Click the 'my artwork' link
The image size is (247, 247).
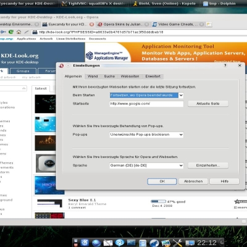31,77
